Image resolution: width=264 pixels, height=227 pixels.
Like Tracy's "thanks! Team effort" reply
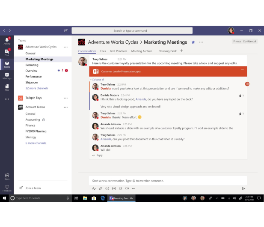tap(241, 113)
